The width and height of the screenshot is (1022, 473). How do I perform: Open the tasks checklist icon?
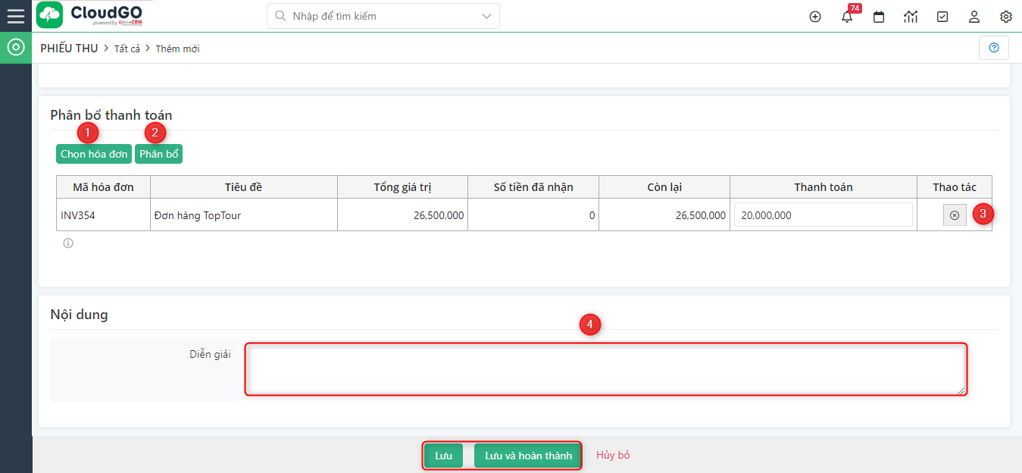(942, 17)
